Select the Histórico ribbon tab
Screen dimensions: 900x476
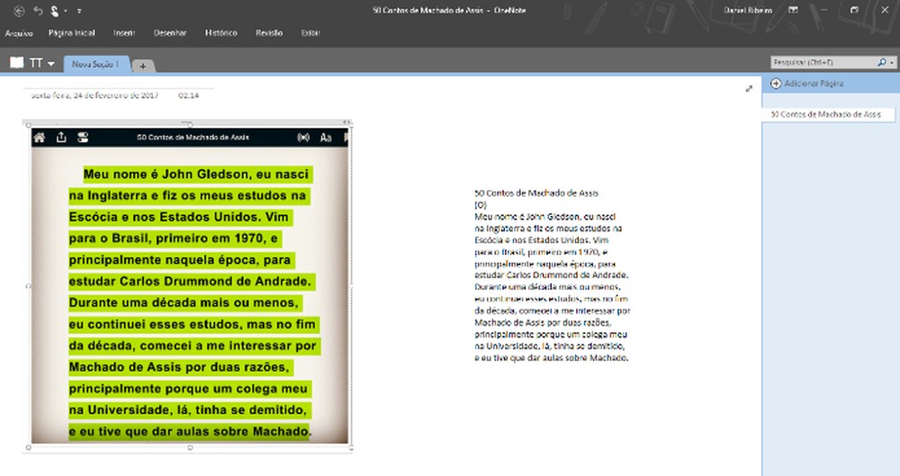221,32
